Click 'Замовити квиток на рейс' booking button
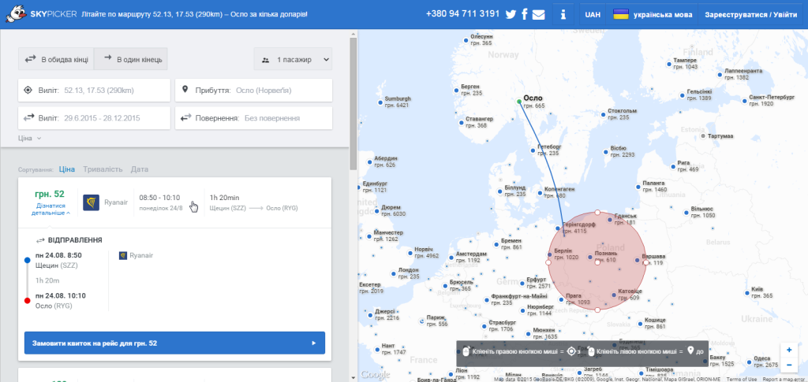Viewport: 808px width, 382px height. point(174,343)
